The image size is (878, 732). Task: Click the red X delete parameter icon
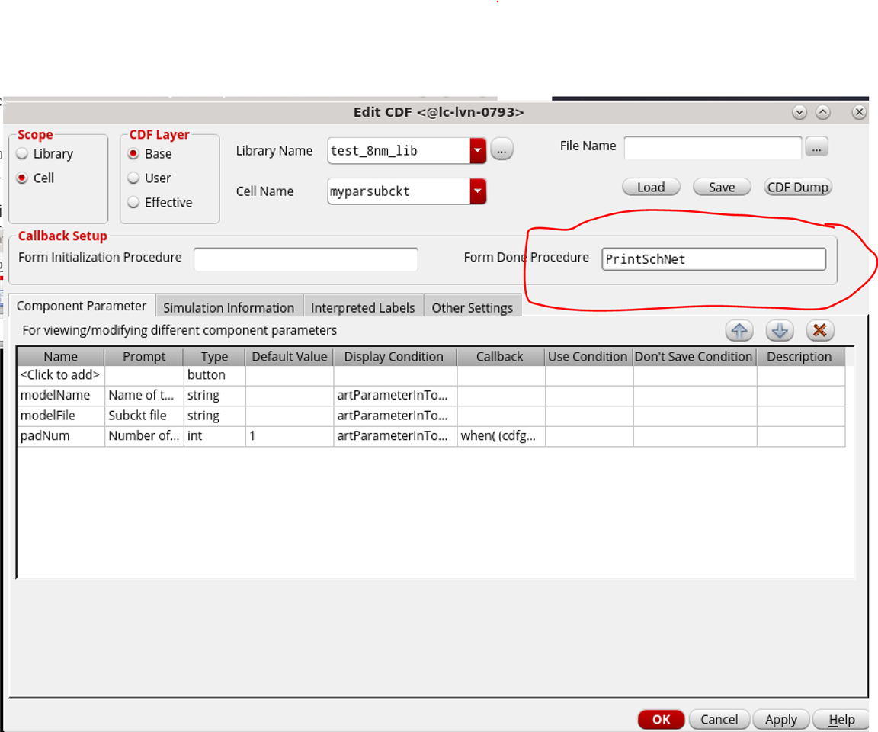820,331
